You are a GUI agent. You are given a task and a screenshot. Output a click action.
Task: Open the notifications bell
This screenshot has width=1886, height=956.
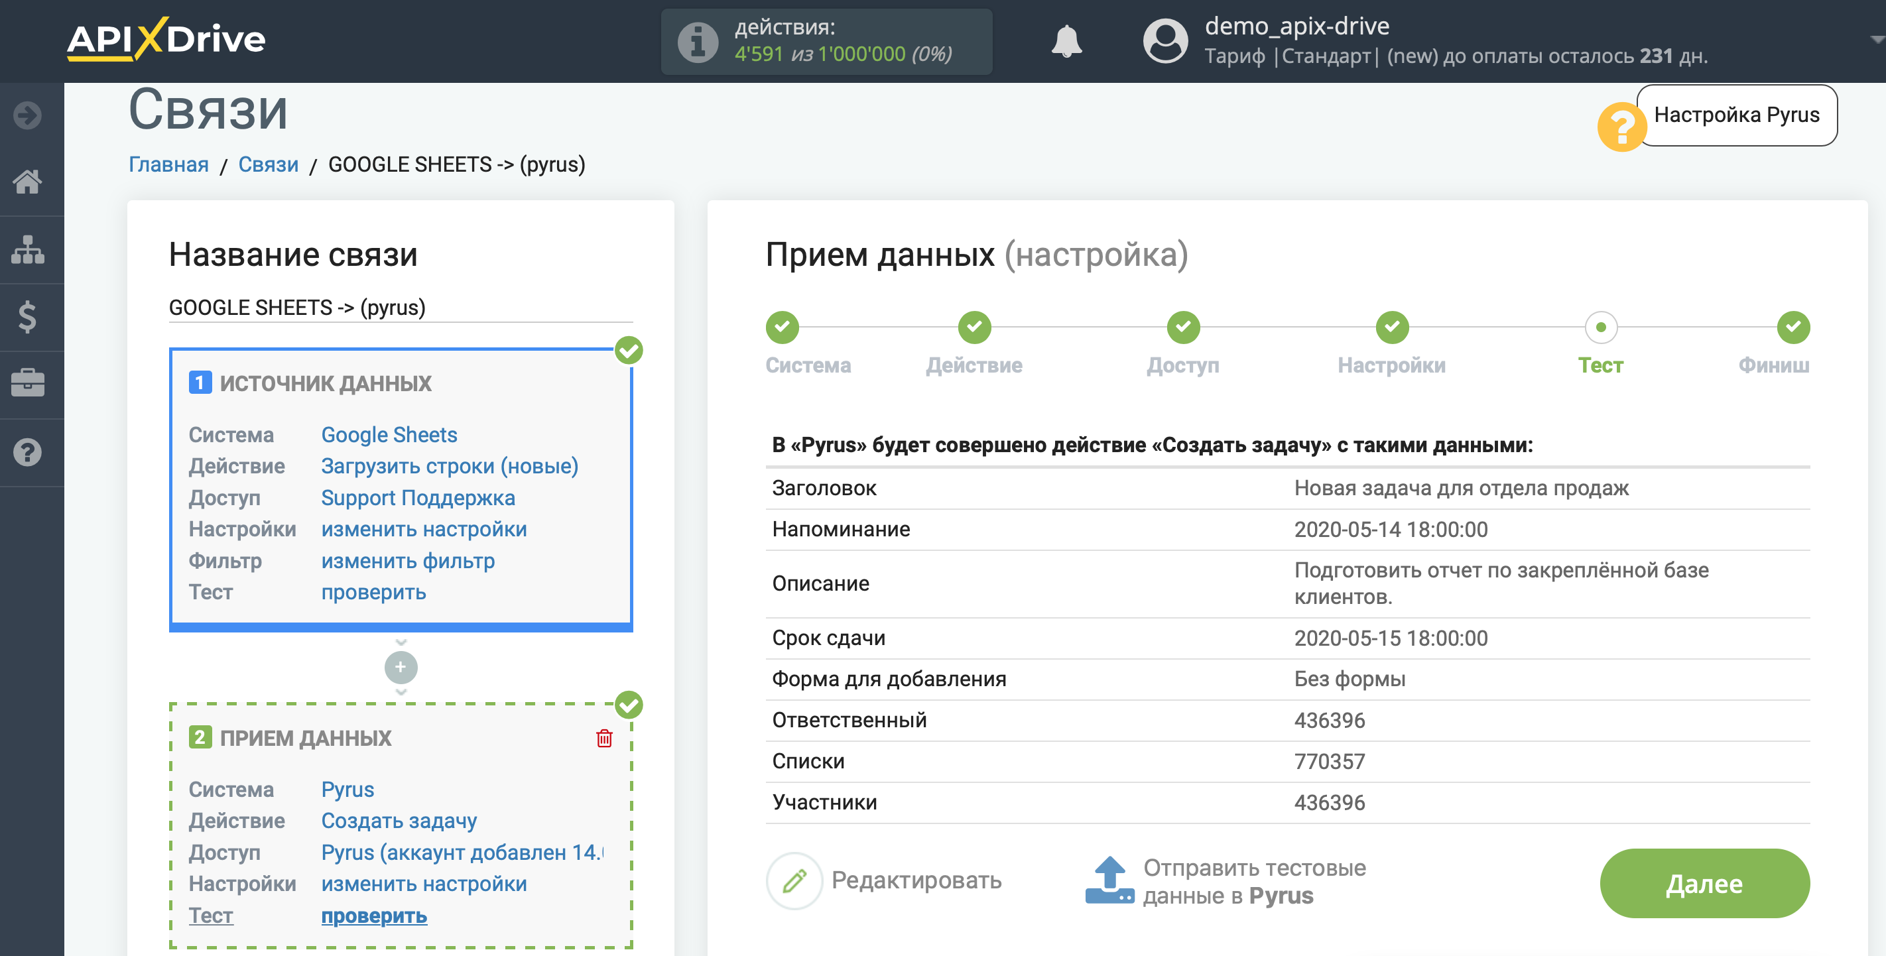coord(1067,41)
